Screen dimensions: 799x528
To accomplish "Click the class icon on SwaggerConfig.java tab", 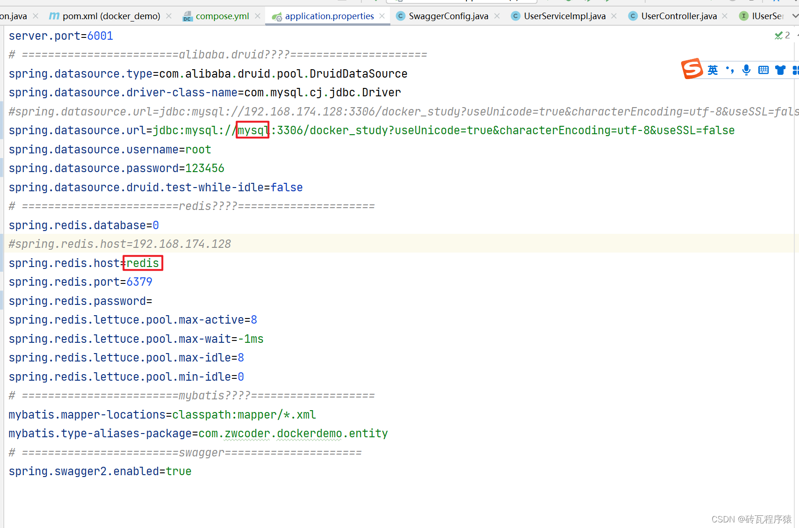I will 400,16.
